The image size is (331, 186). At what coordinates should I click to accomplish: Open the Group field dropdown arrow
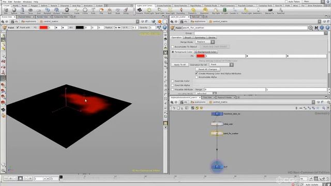click(x=326, y=33)
